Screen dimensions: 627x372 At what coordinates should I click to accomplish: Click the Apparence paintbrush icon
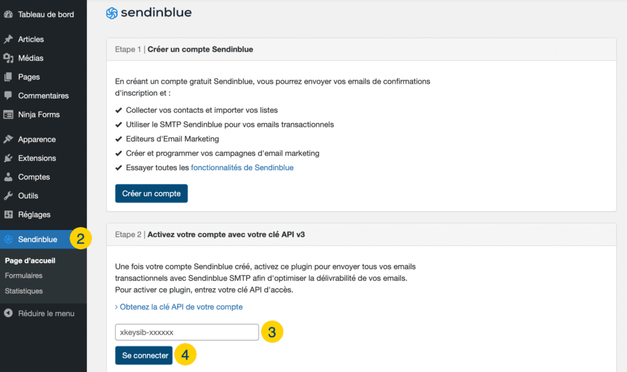point(9,139)
